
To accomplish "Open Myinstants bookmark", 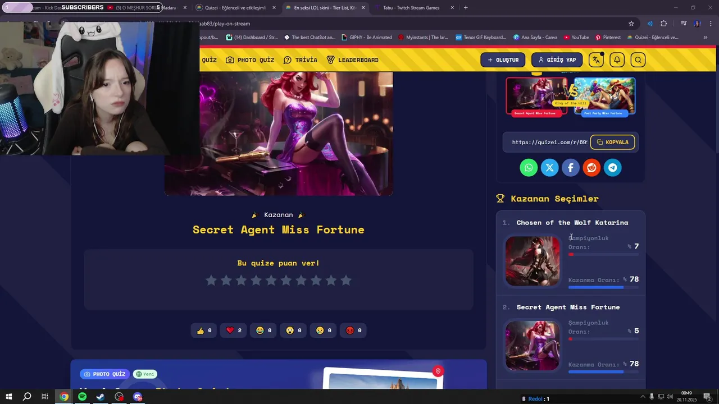I will coord(424,38).
